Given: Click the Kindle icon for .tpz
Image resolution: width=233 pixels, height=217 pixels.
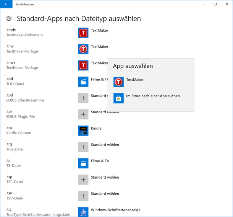Looking at the screenshot, I should coord(83,131).
